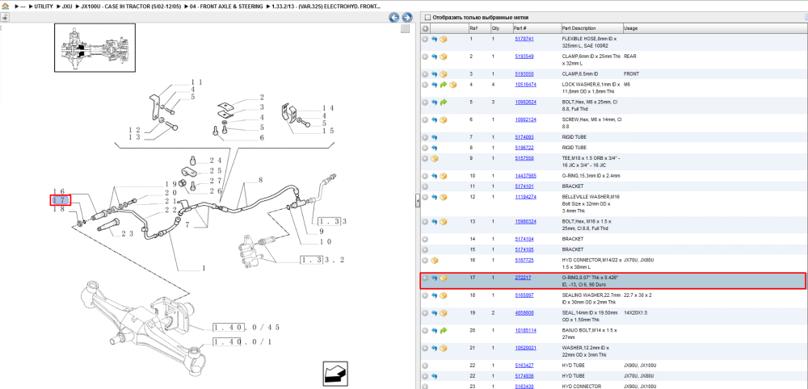
Task: Click the blue arrow icon for part 5165897
Action: pos(434,295)
